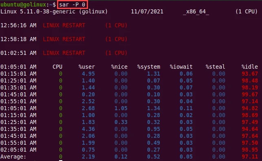Click the ubuntu@golinux shell prompt
This screenshot has height=161, width=262.
[28, 4]
